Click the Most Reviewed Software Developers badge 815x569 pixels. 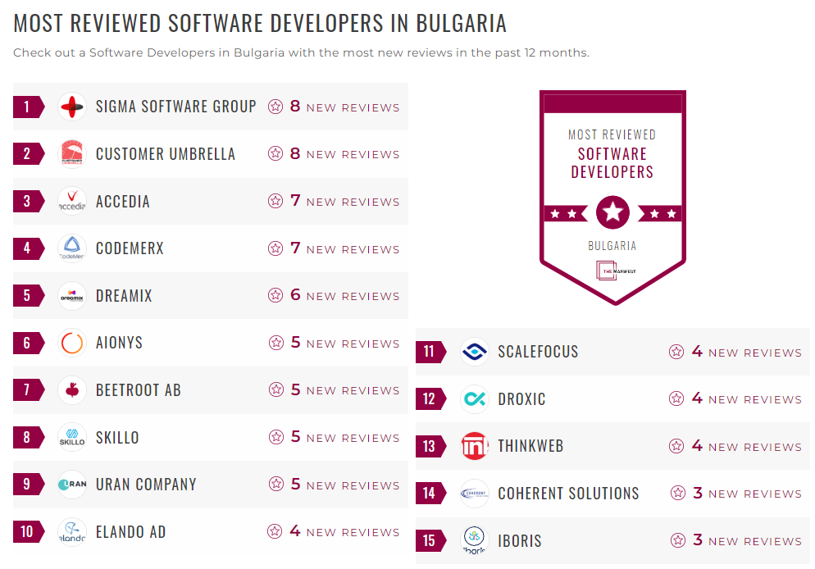click(612, 198)
